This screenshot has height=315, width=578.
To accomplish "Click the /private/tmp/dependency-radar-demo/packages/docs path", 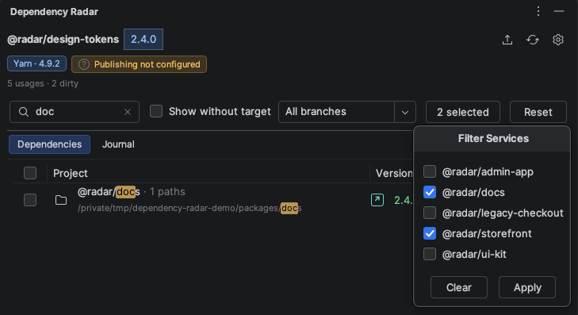I will (x=189, y=208).
